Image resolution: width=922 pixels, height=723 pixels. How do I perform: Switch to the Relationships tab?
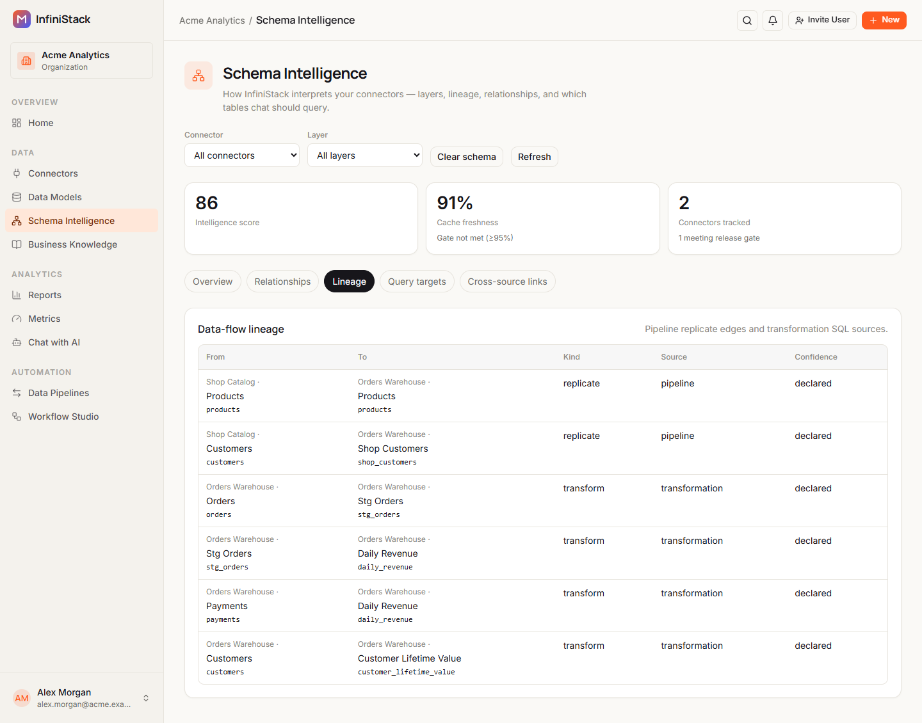coord(282,282)
